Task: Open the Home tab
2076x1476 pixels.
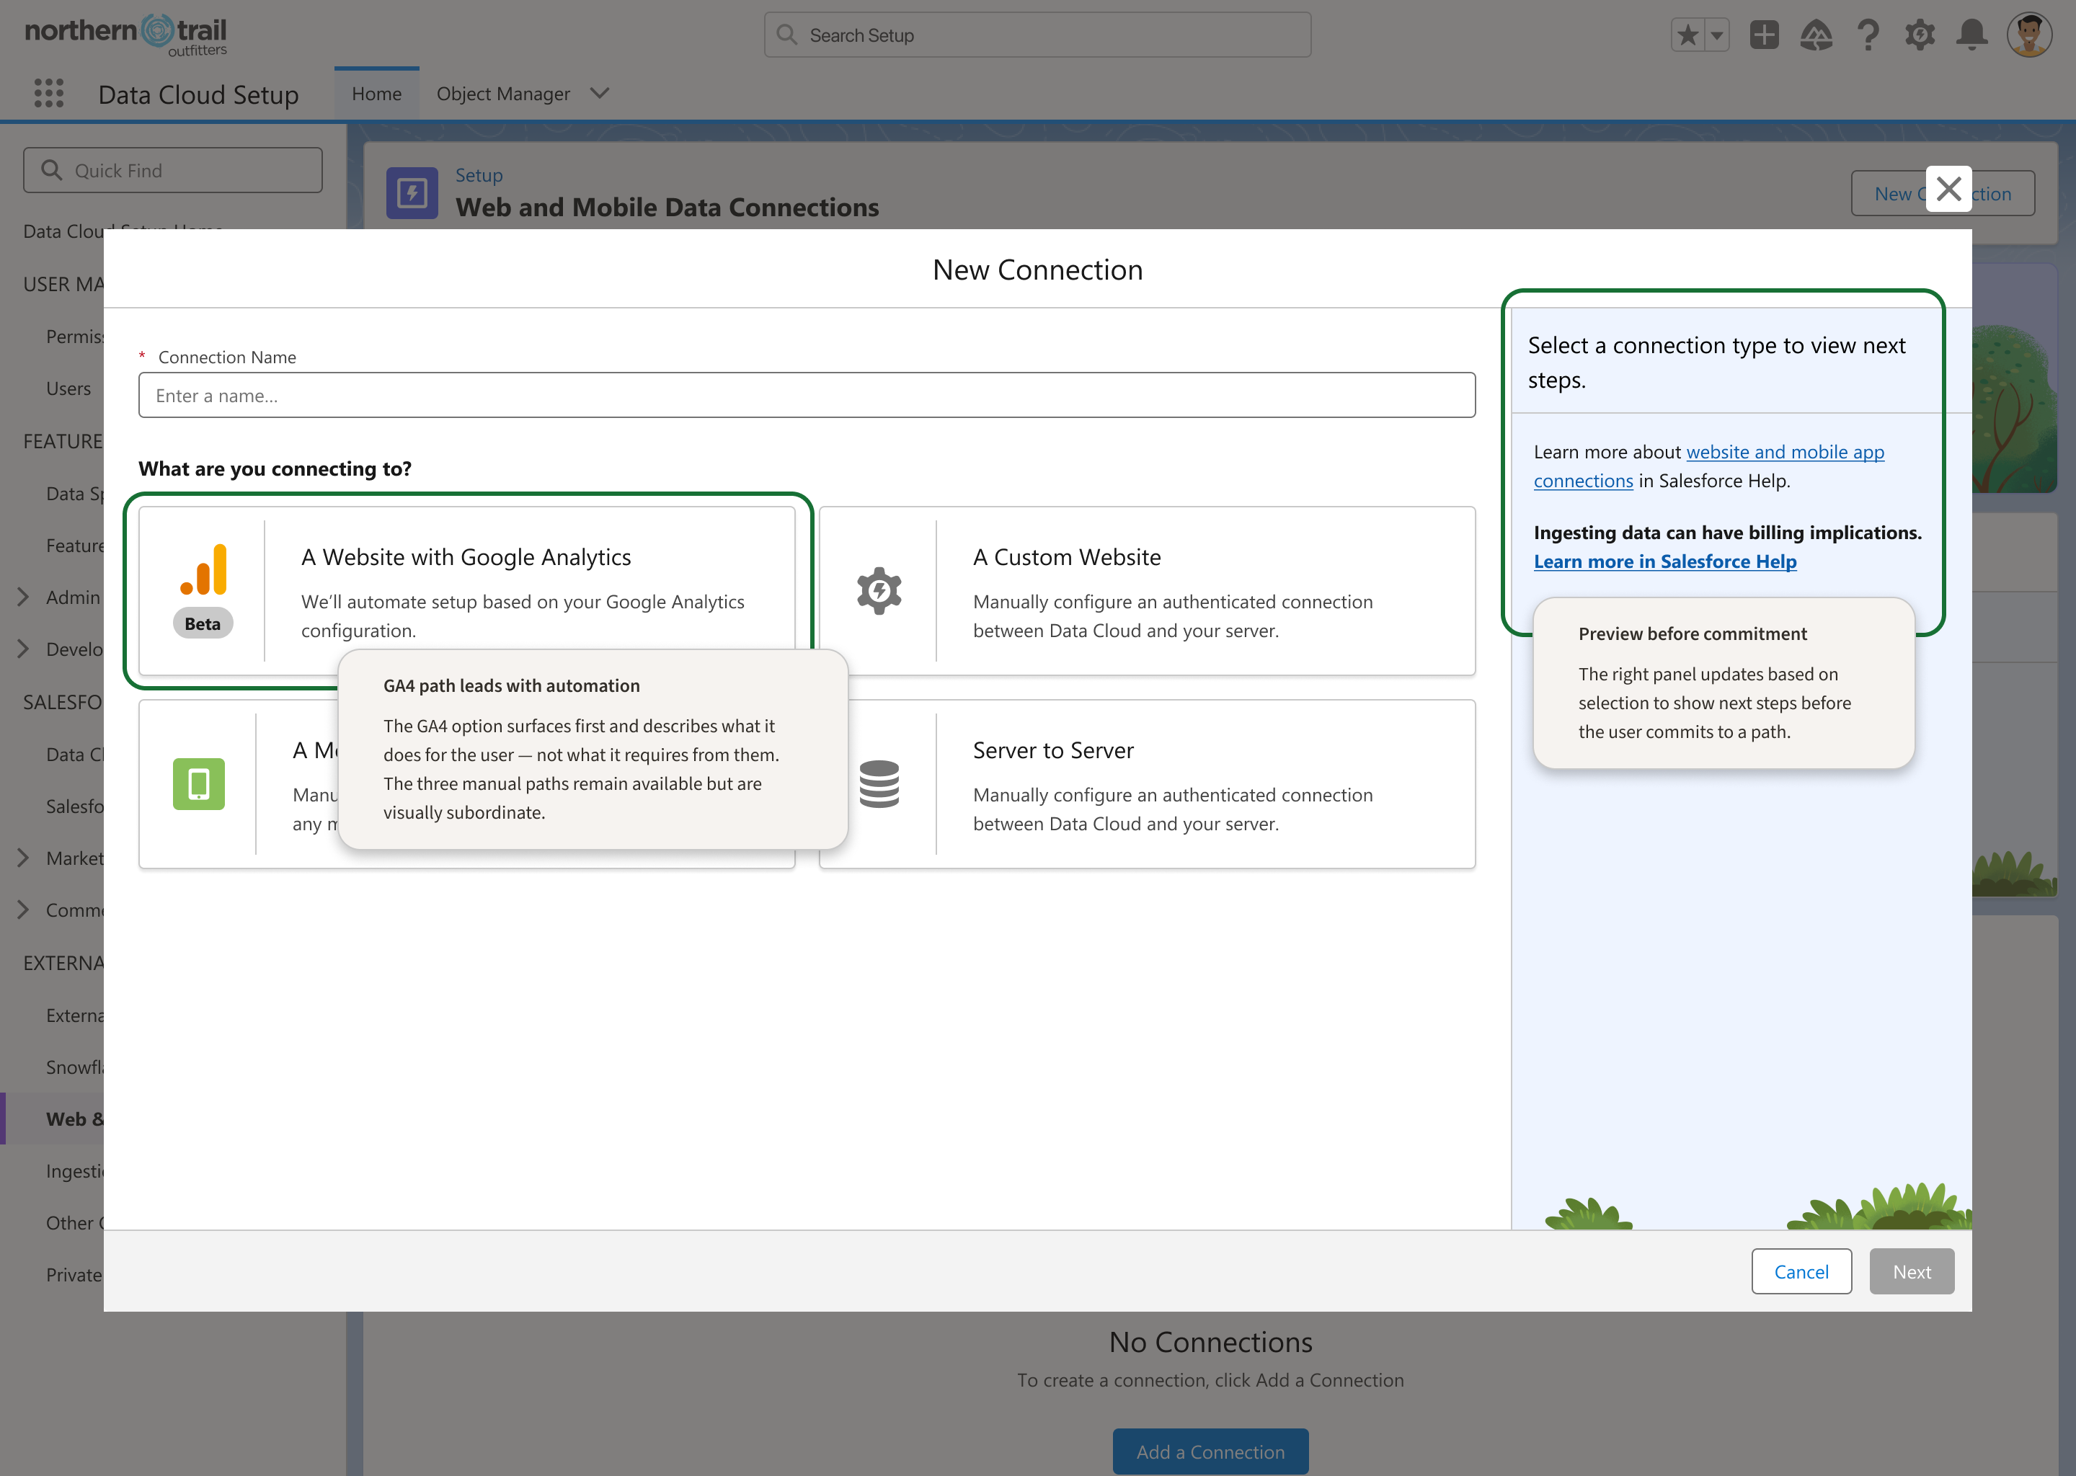Action: pyautogui.click(x=376, y=94)
